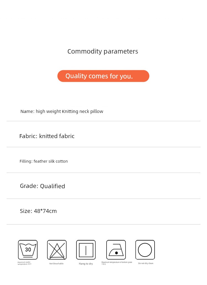Click the 'Fabric: knitted fabric' row
This screenshot has height=285, width=207.
pyautogui.click(x=47, y=136)
